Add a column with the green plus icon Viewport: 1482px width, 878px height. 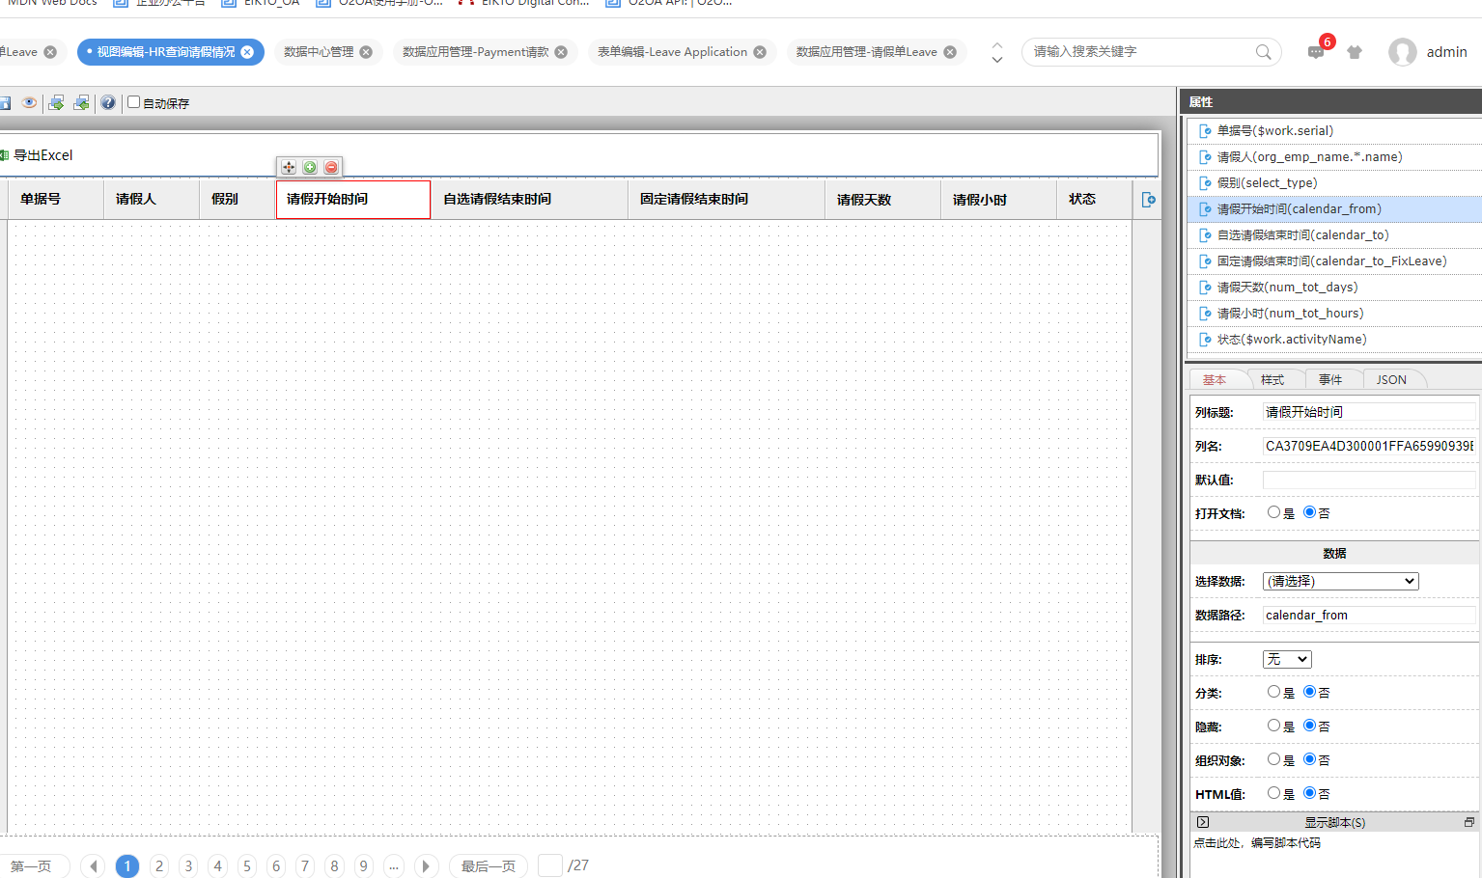310,167
